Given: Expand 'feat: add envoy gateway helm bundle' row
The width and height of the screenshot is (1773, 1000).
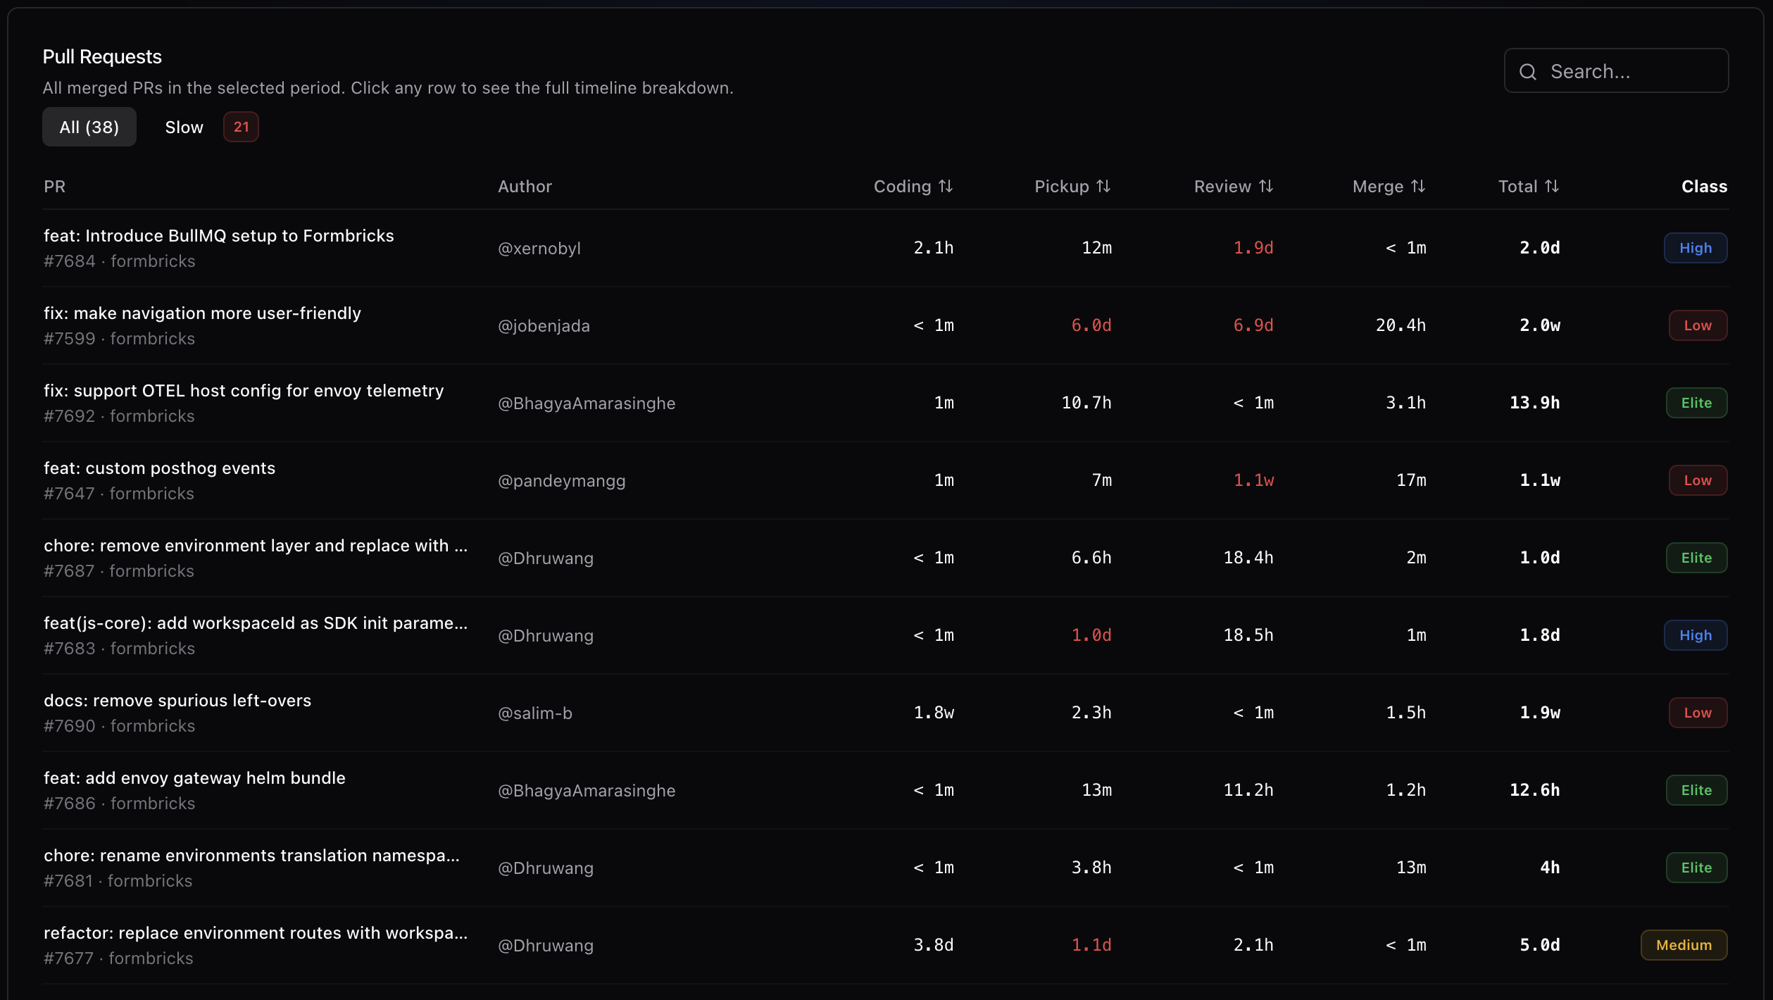Looking at the screenshot, I should tap(194, 778).
